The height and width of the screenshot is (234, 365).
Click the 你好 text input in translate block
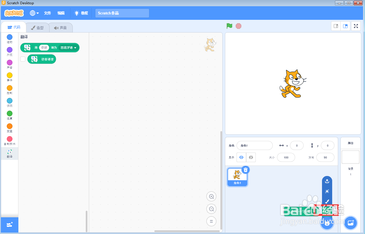coord(44,48)
